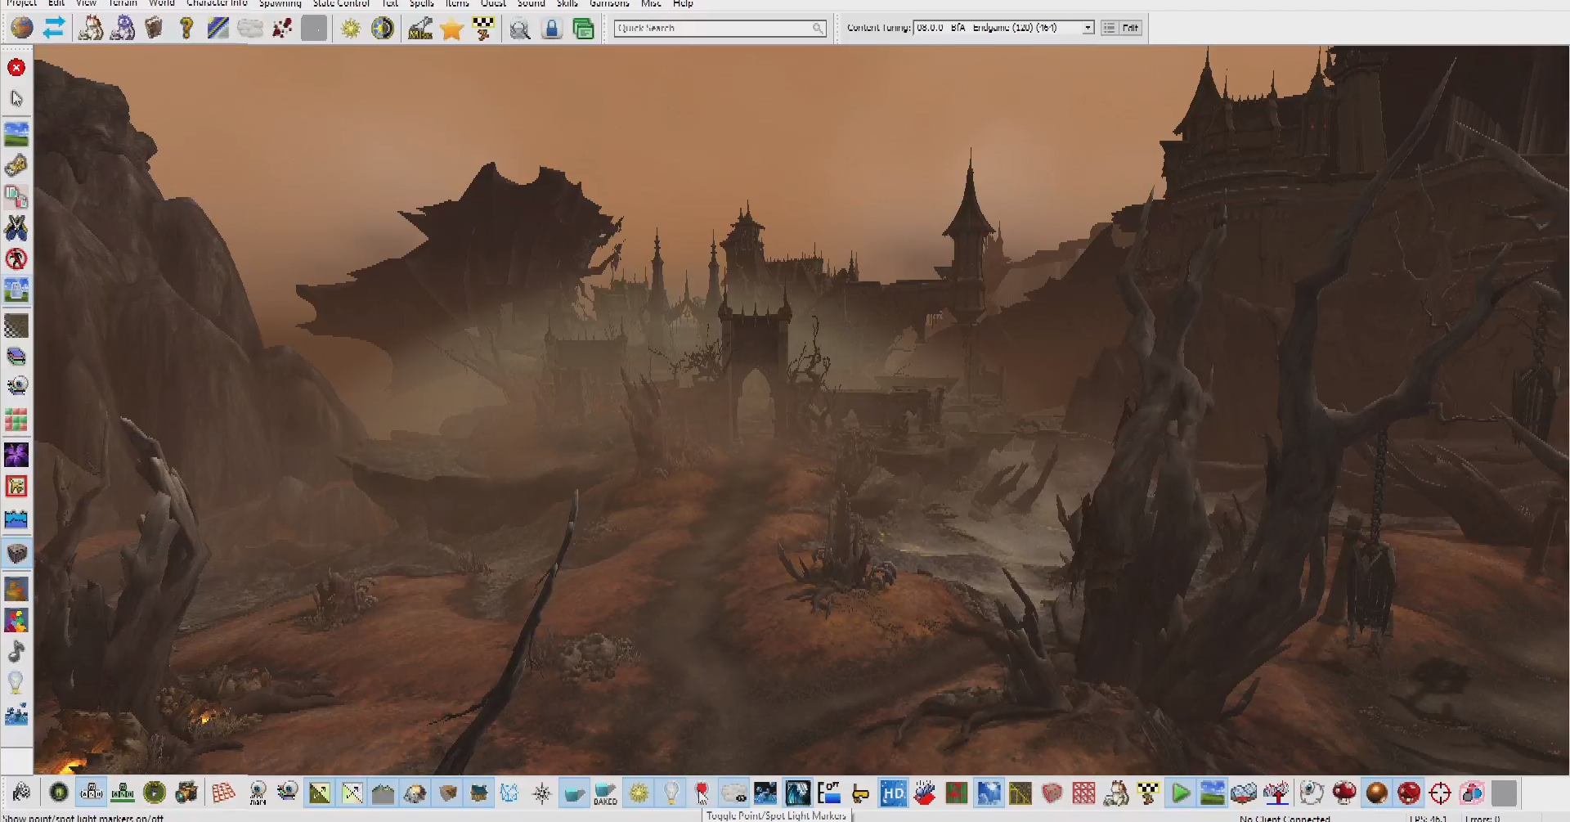Select the crossed tools icon in sidebar
Screen dimensions: 1570x822
coord(16,227)
